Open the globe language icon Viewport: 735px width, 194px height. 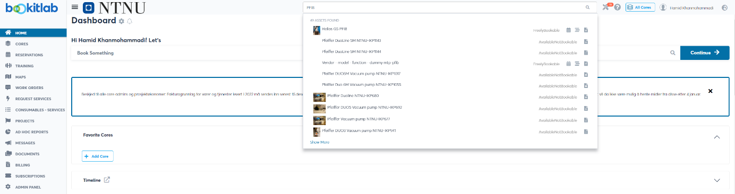pos(725,7)
